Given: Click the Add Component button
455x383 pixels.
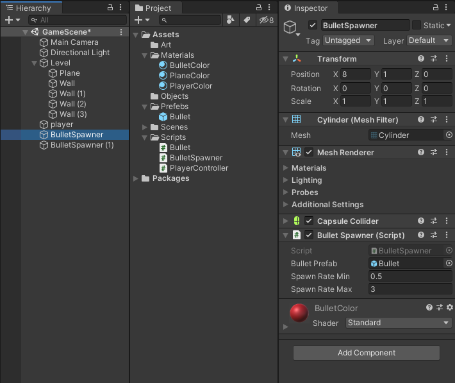Looking at the screenshot, I should (366, 352).
